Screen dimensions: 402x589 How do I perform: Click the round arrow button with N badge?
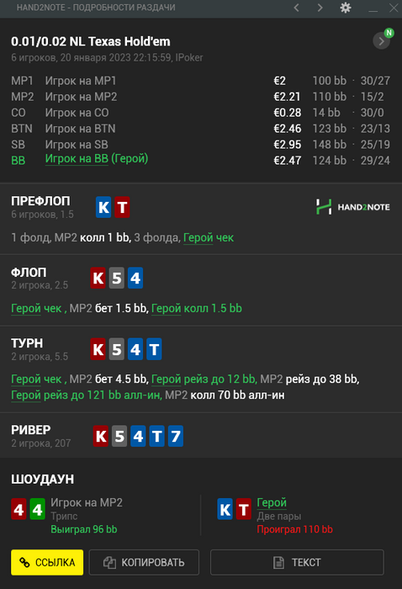click(x=382, y=40)
